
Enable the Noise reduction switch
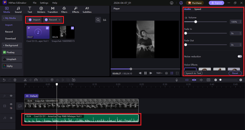tap(240, 56)
